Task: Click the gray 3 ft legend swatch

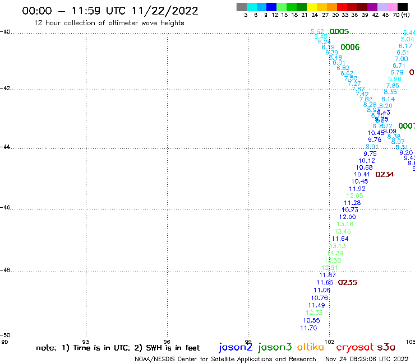Action: coord(242,7)
